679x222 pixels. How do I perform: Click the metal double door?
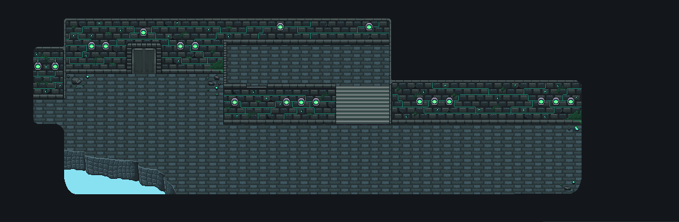click(x=144, y=60)
